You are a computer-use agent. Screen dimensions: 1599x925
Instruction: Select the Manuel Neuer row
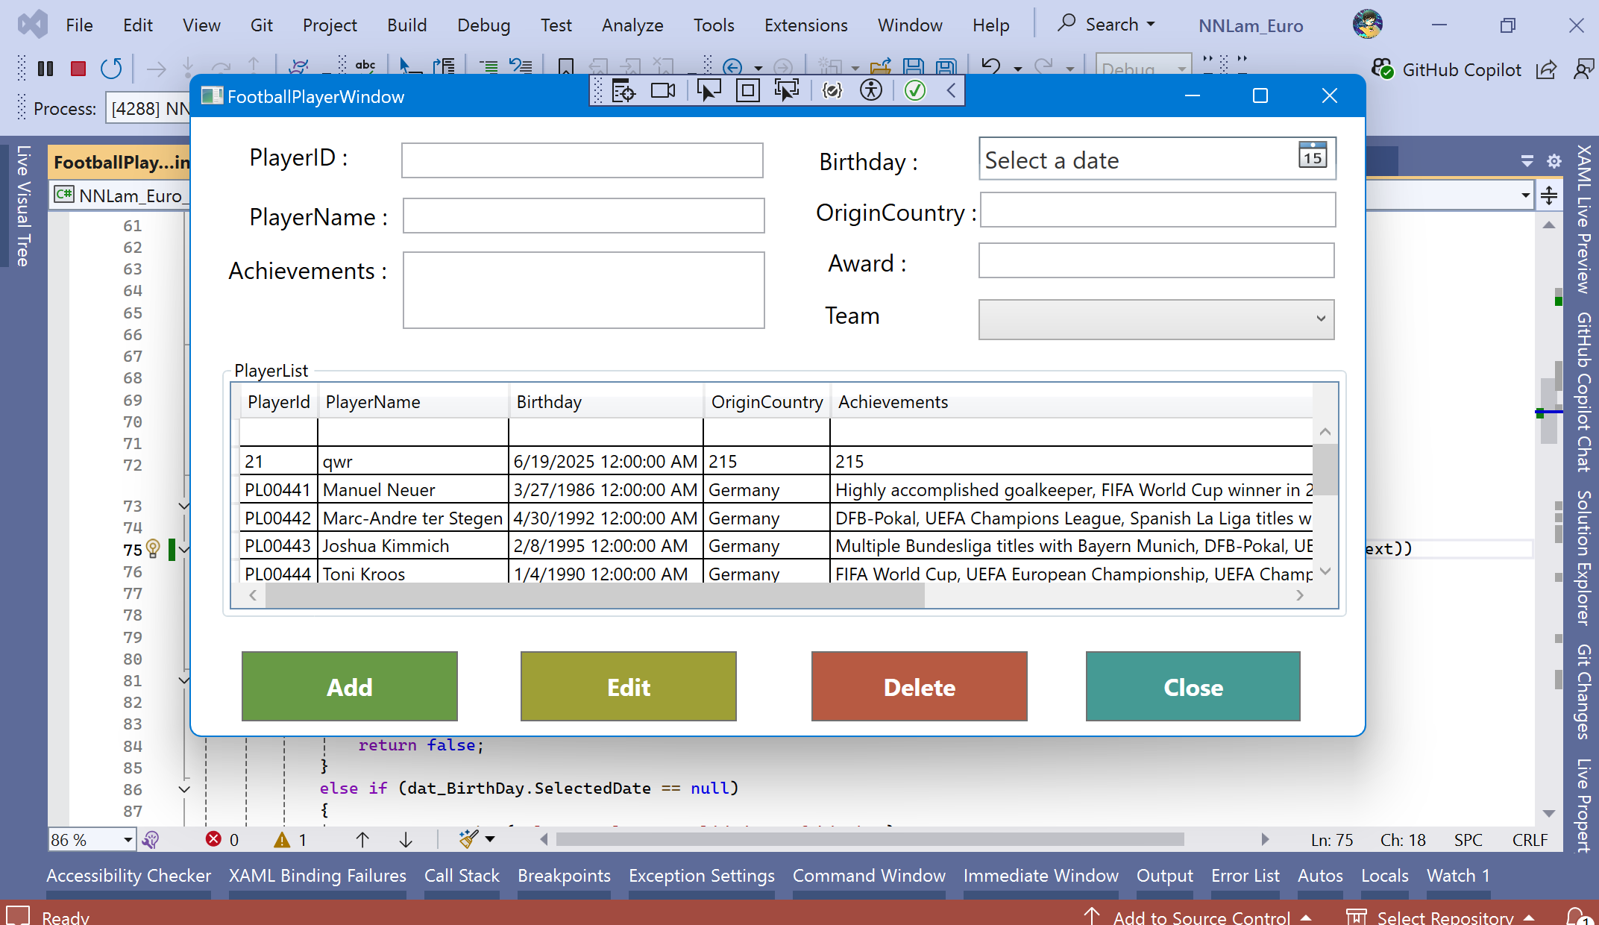tap(776, 489)
